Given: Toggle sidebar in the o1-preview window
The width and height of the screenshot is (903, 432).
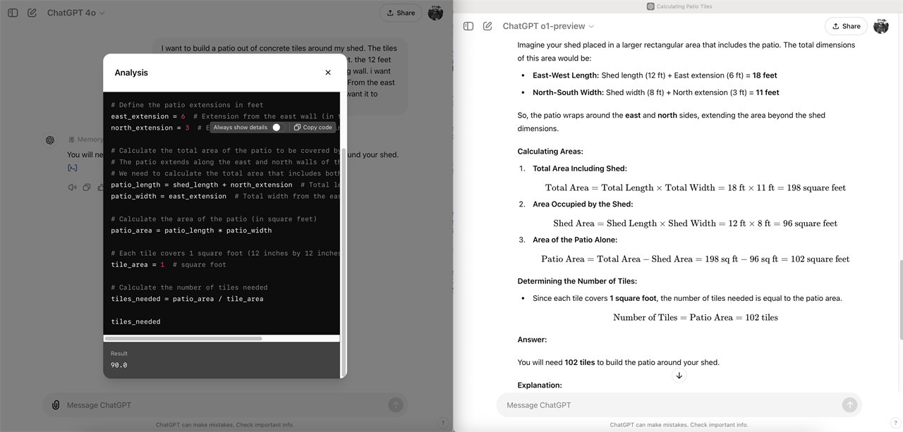Looking at the screenshot, I should click(468, 26).
